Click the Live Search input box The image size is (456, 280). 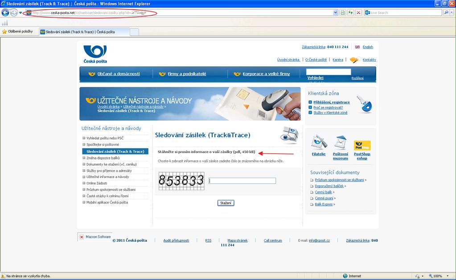(x=406, y=13)
